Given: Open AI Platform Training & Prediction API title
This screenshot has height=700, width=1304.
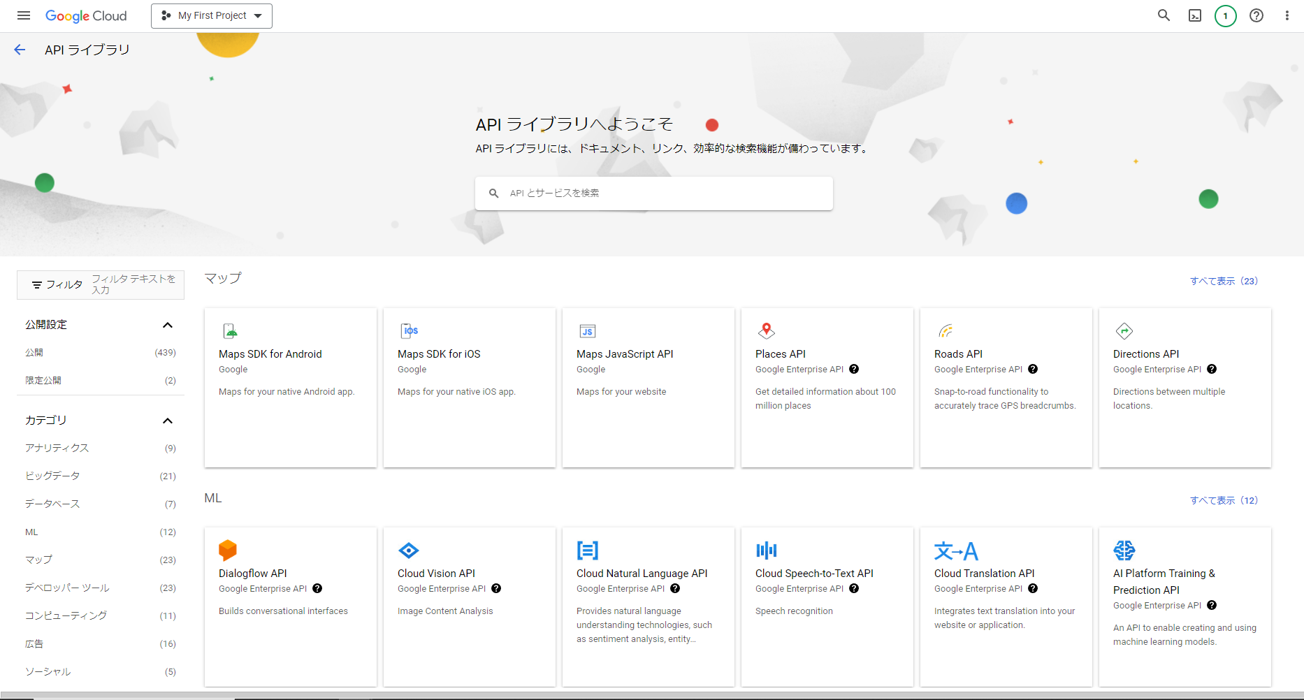Looking at the screenshot, I should 1164,582.
